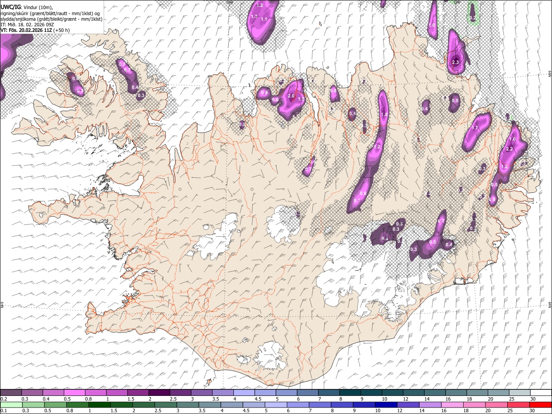Click the 2.0 snowfall value in the north
552x414 pixels.
pyautogui.click(x=291, y=96)
